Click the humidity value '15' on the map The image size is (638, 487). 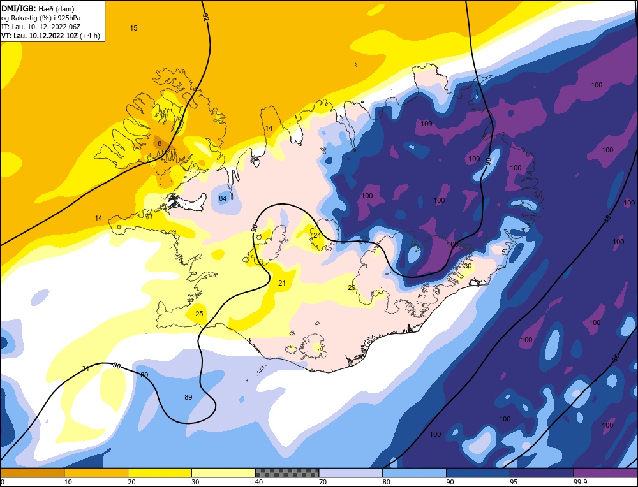tap(133, 28)
